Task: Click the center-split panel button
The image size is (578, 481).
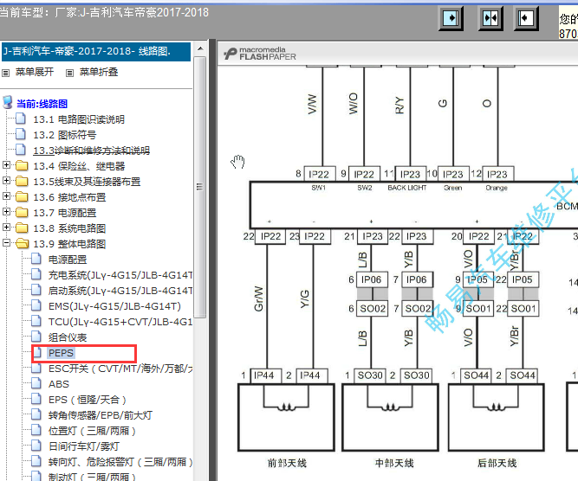Action: (x=490, y=18)
